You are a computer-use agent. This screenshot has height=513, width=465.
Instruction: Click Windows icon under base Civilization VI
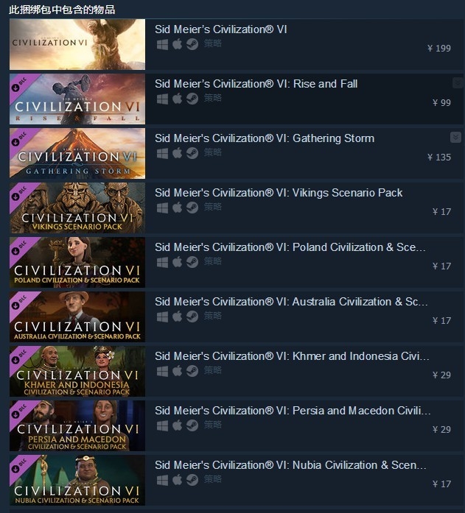pos(162,44)
